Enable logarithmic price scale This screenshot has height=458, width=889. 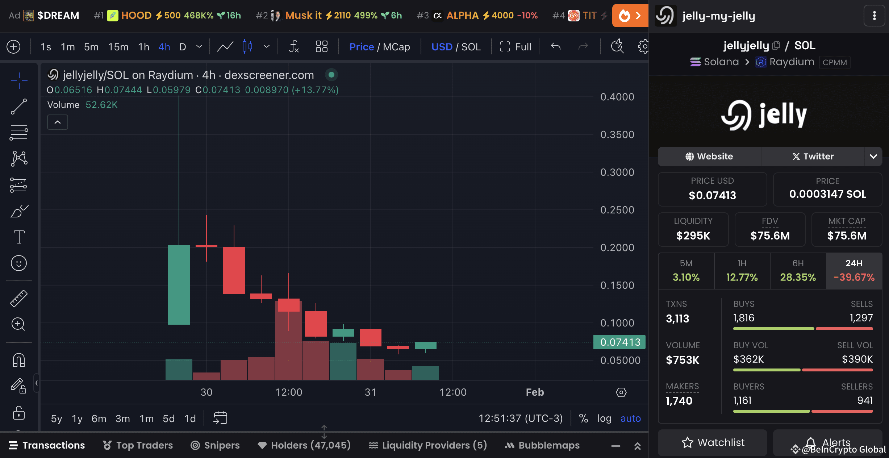604,418
